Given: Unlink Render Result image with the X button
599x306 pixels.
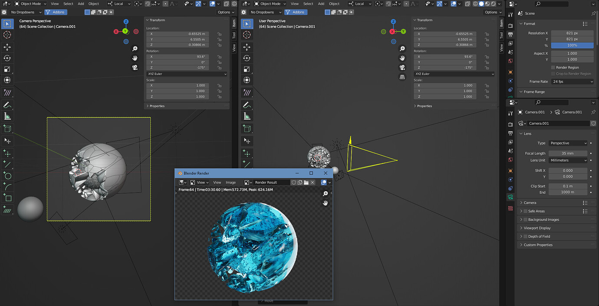Looking at the screenshot, I should point(313,182).
